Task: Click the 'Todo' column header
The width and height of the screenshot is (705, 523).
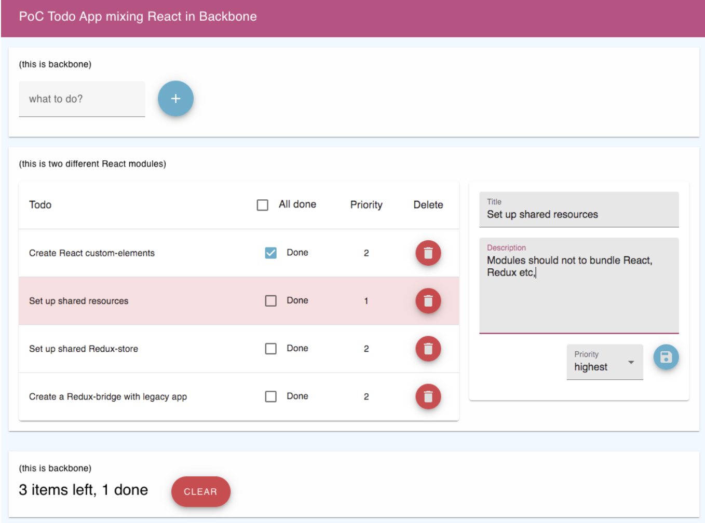Action: (40, 204)
